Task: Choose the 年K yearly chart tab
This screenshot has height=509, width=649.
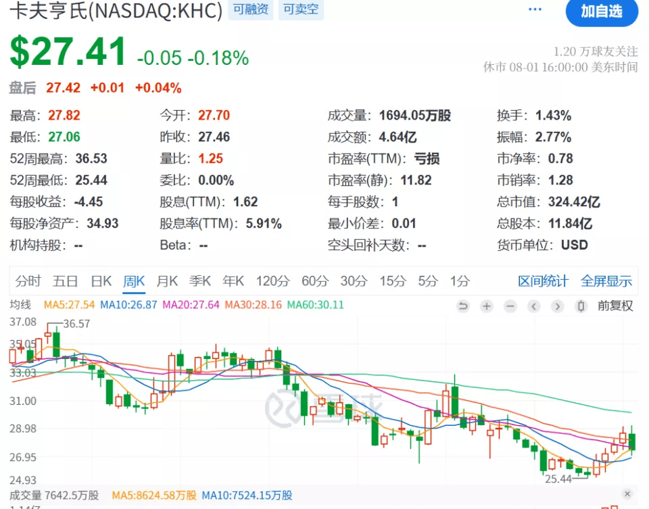Action: pos(233,281)
